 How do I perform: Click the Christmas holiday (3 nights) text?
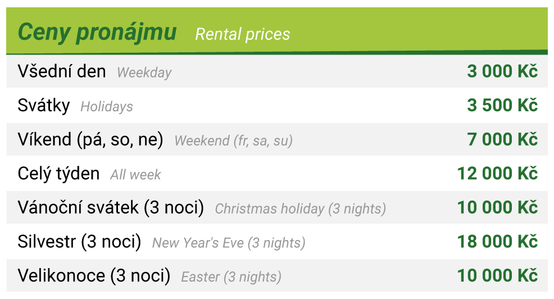[301, 209]
